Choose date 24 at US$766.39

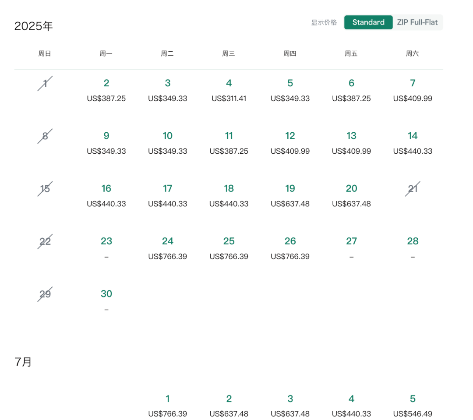tap(167, 248)
